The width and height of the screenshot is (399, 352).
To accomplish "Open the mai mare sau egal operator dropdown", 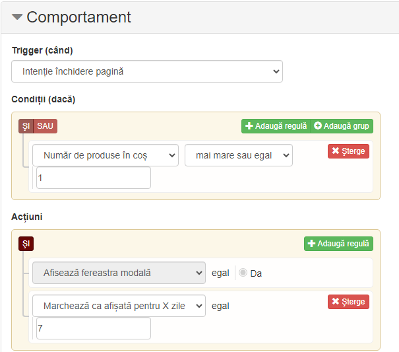I will [x=239, y=155].
